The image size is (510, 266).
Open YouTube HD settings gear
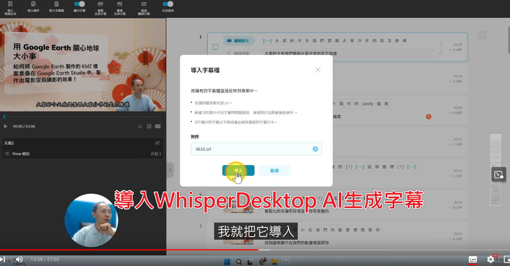coord(491,259)
